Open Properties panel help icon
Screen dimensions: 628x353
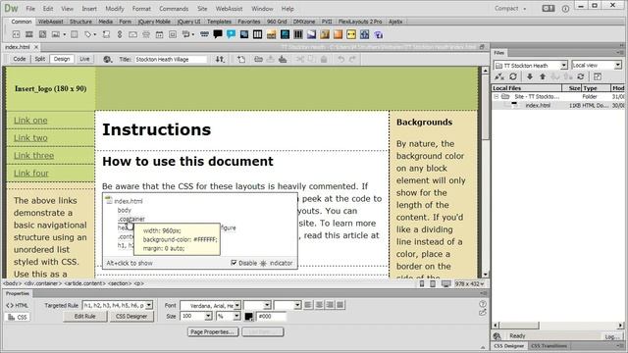click(x=482, y=304)
